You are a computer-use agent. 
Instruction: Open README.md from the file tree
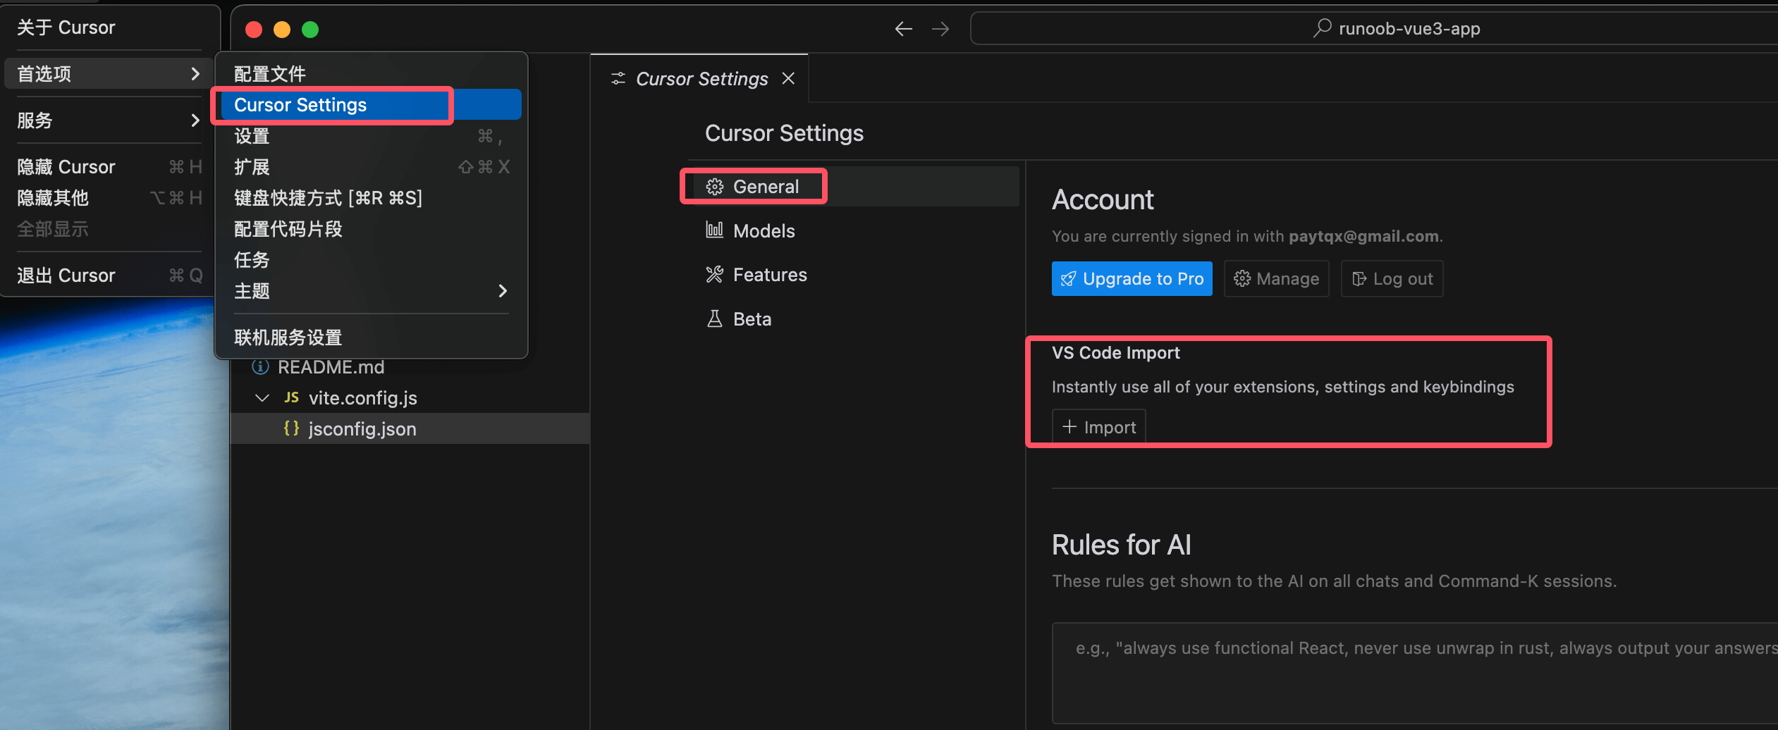click(x=331, y=367)
